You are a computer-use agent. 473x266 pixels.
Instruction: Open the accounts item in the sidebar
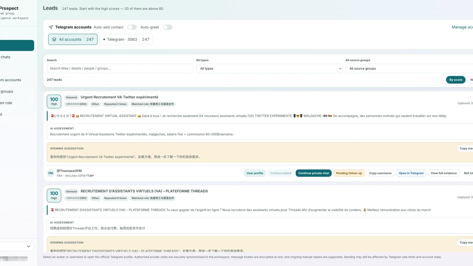(x=11, y=80)
